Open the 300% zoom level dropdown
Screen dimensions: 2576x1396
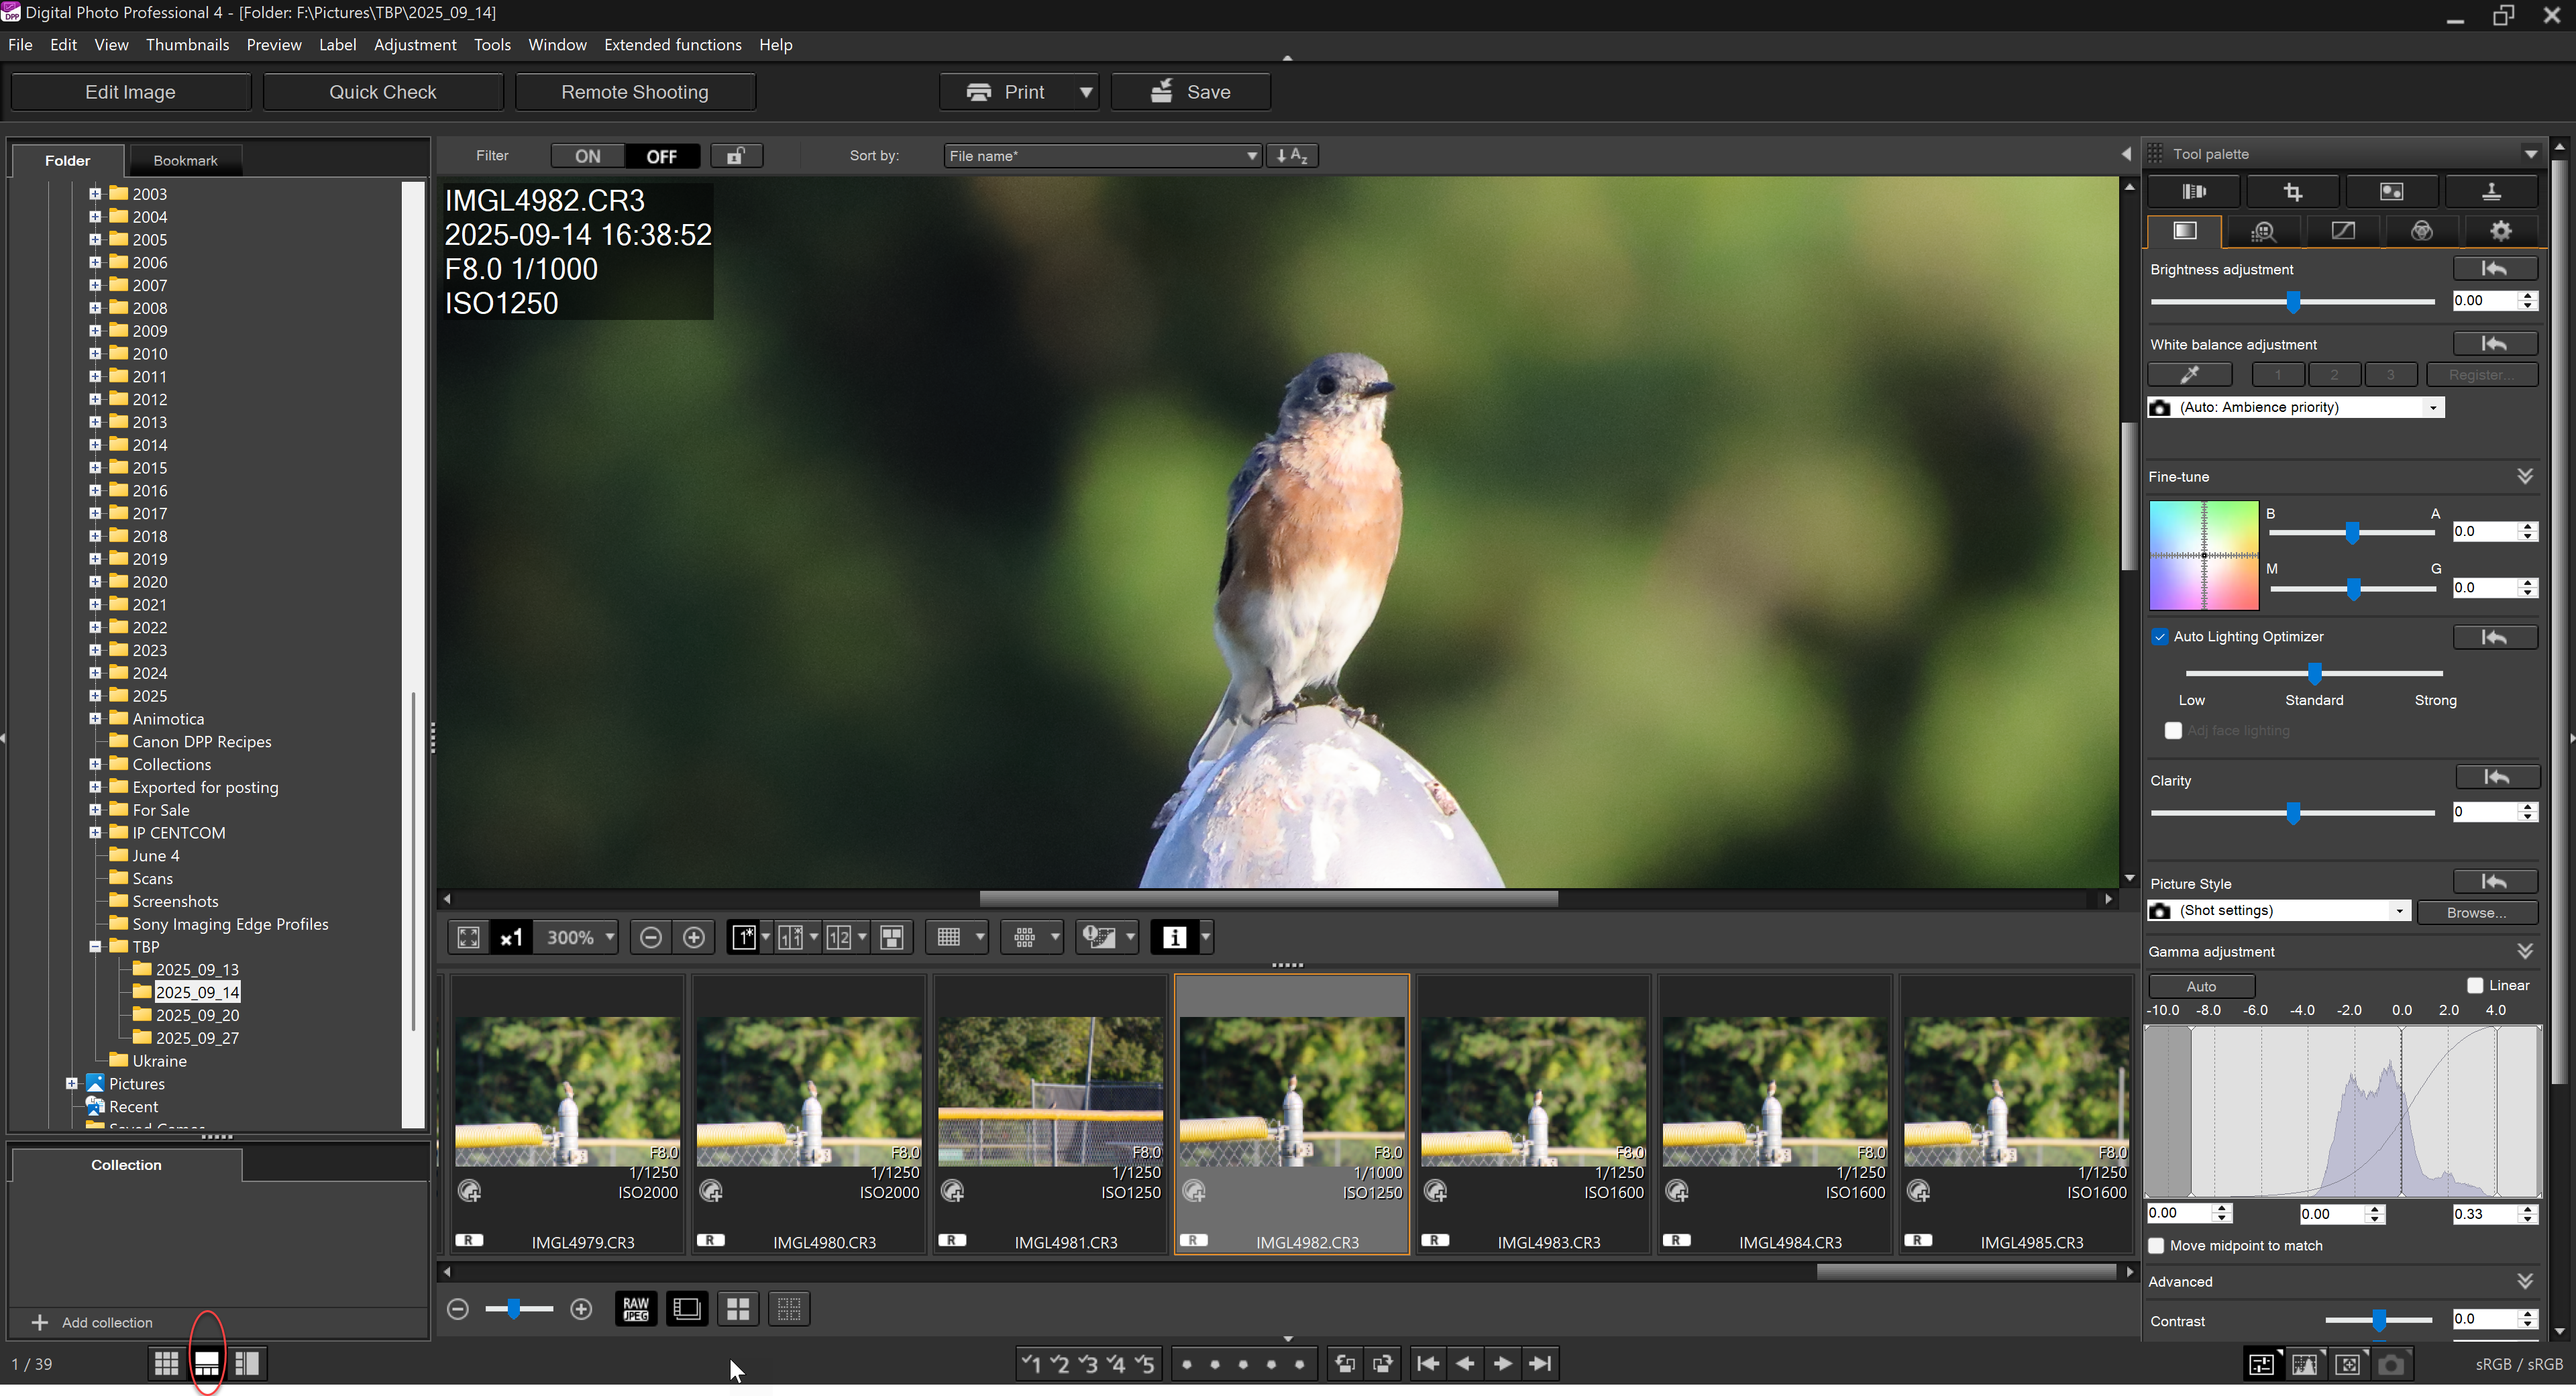pos(609,937)
